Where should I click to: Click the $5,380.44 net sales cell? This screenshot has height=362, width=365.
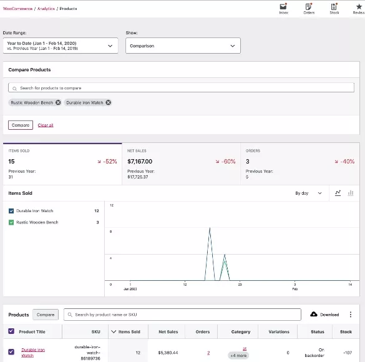[168, 353]
